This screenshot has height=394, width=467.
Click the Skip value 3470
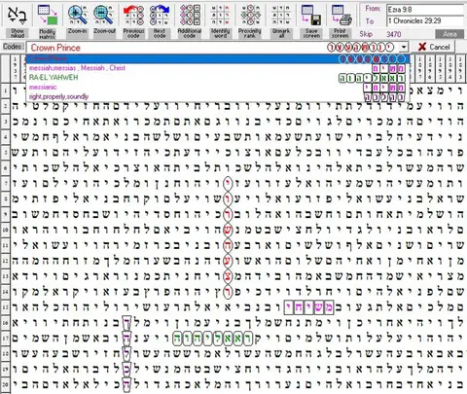point(394,34)
